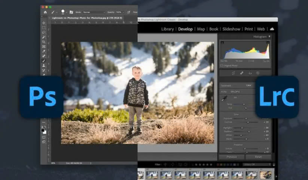Filter by five-star rating in filmstrip bar
This screenshot has height=180, width=308.
[x=211, y=165]
